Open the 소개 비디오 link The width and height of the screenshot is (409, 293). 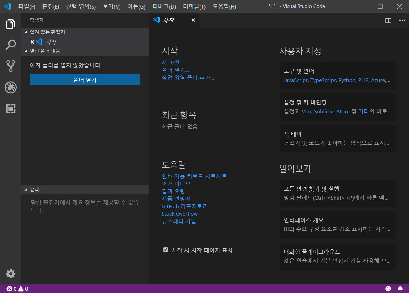coord(176,184)
